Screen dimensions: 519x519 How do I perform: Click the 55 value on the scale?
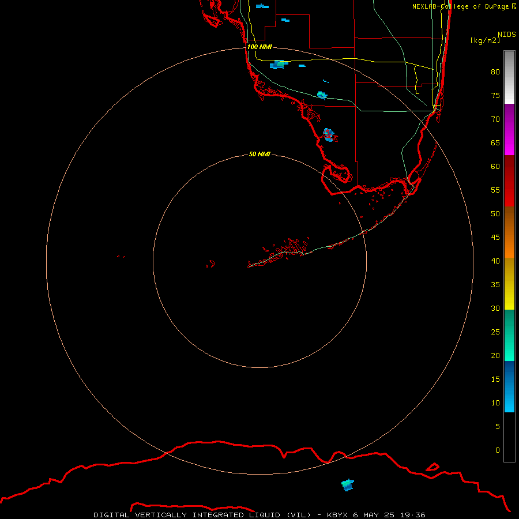(495, 190)
